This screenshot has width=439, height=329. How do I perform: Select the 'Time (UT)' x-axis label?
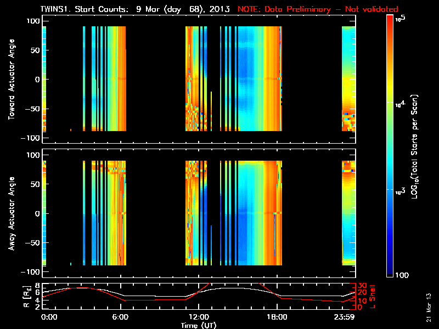(198, 325)
